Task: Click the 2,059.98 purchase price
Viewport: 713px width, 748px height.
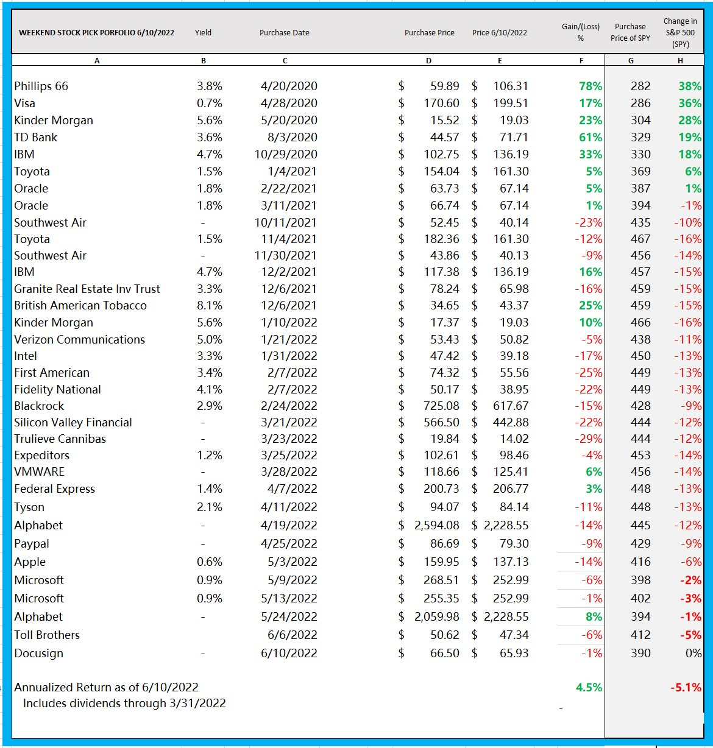Action: pyautogui.click(x=437, y=616)
